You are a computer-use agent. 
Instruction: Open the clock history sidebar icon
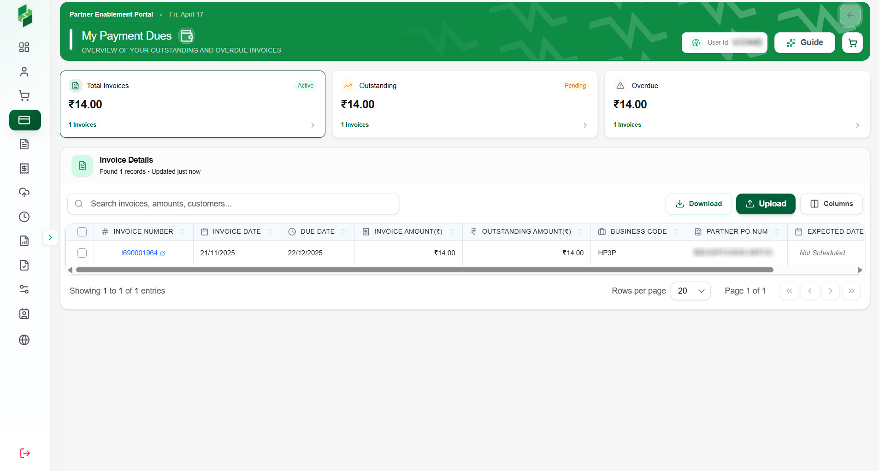click(24, 217)
